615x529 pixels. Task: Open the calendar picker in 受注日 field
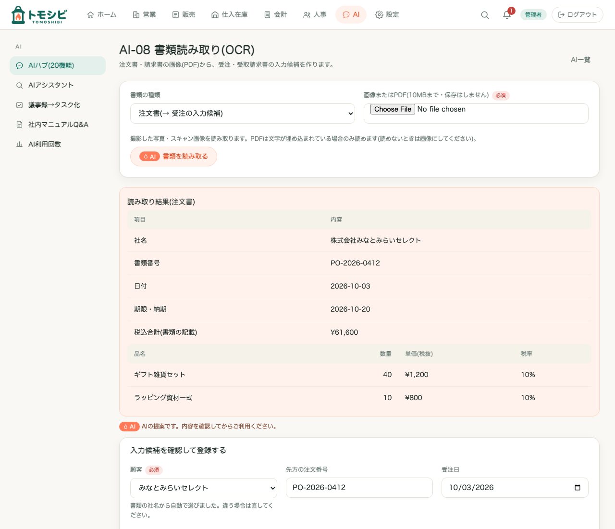[x=578, y=488]
